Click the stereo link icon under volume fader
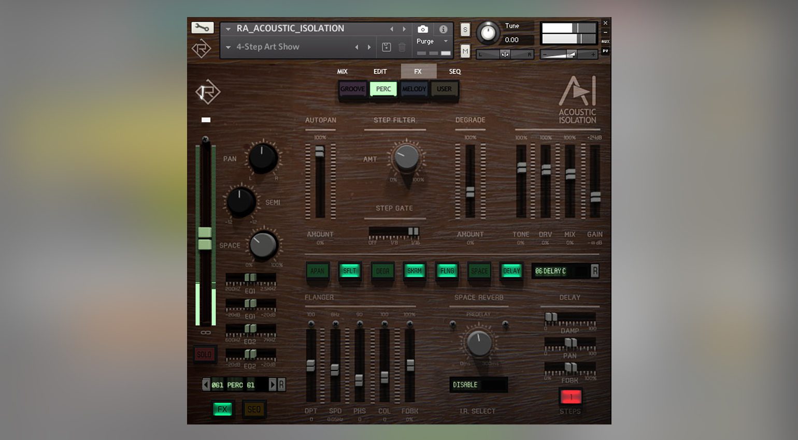This screenshot has width=798, height=440. (x=206, y=332)
